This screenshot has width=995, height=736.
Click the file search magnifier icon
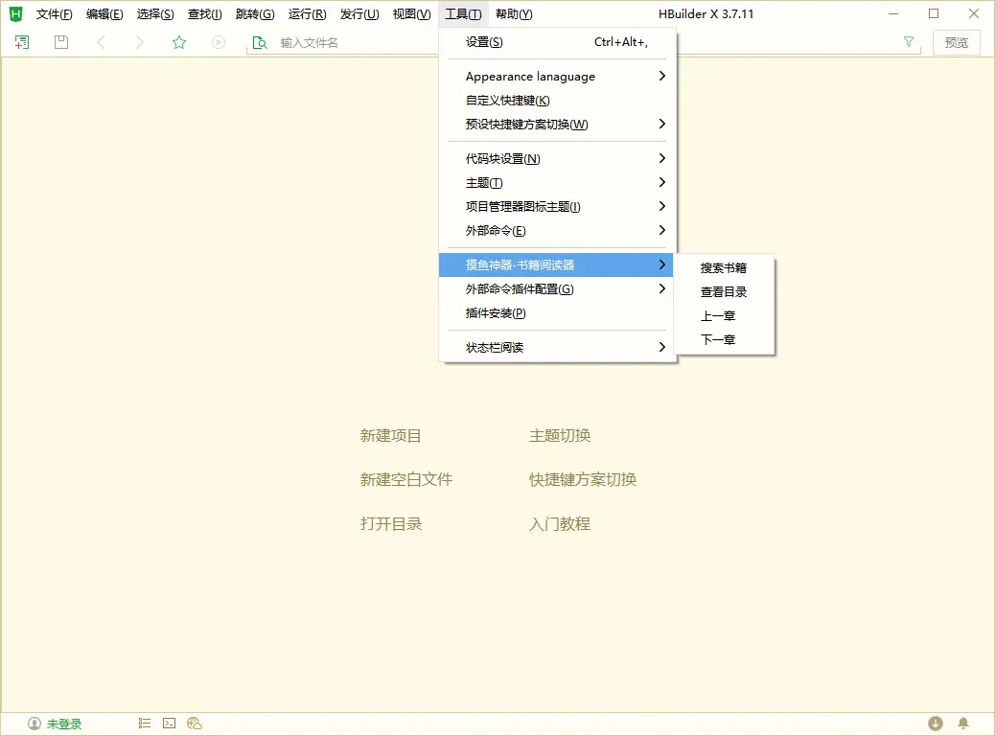(260, 42)
